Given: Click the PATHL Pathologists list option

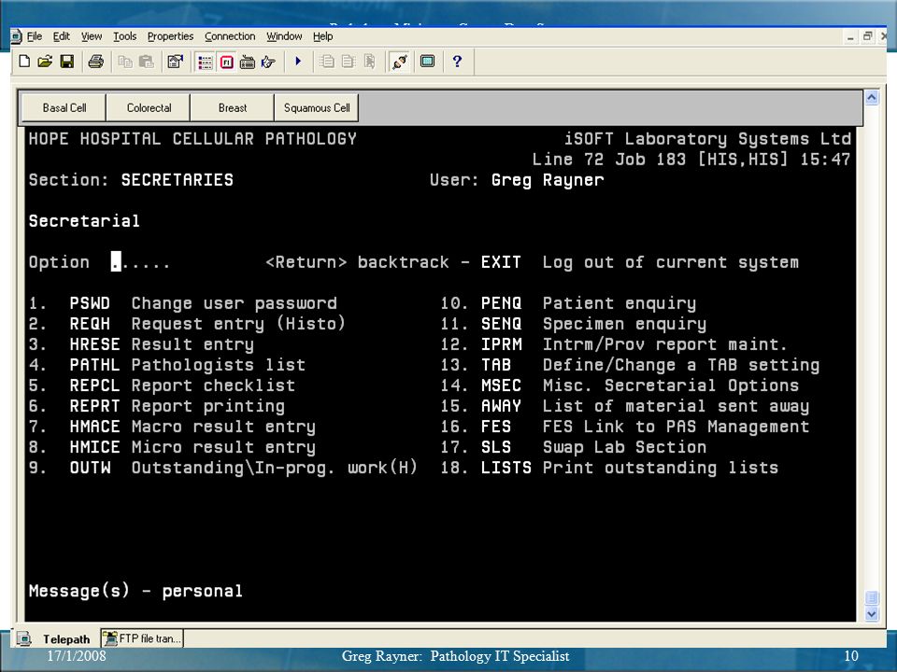Looking at the screenshot, I should coord(167,365).
